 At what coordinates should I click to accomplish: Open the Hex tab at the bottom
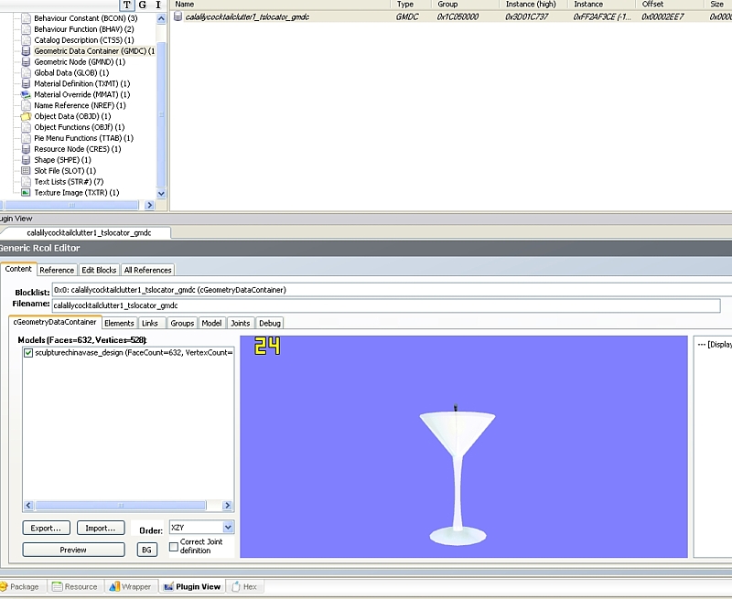point(244,586)
